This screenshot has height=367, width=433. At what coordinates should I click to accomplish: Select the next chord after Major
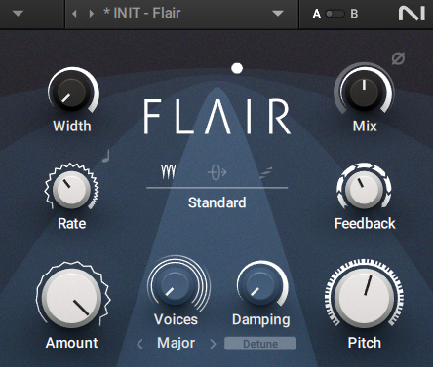tap(213, 344)
